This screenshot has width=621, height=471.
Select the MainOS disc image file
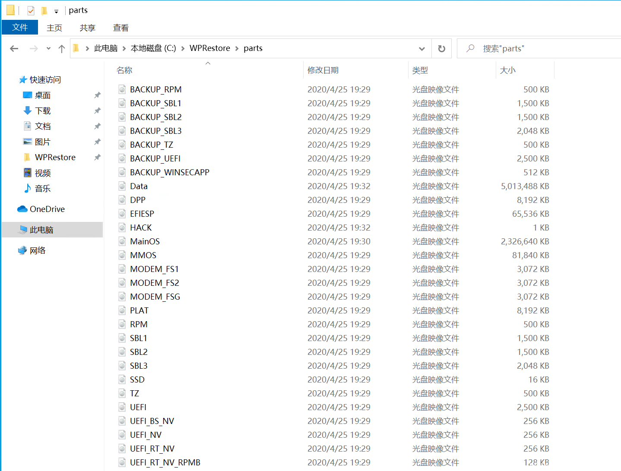[145, 242]
